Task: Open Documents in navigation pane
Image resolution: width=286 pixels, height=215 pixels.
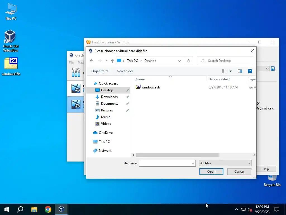Action: (x=109, y=104)
